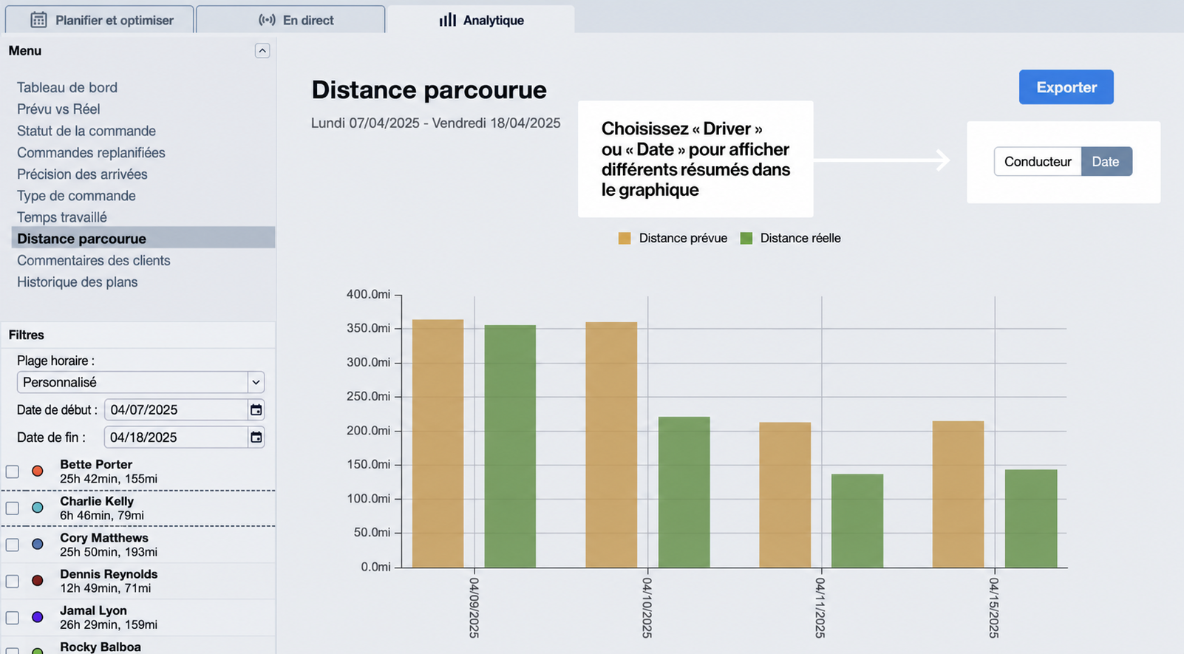1184x654 pixels.
Task: Go to Statut de la commande
Action: [86, 131]
